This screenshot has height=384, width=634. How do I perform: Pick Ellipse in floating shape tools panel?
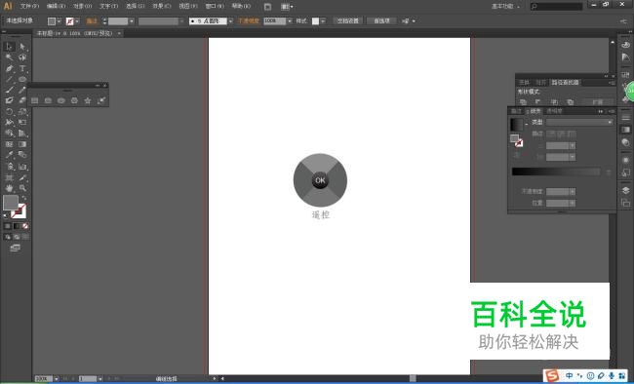point(61,100)
